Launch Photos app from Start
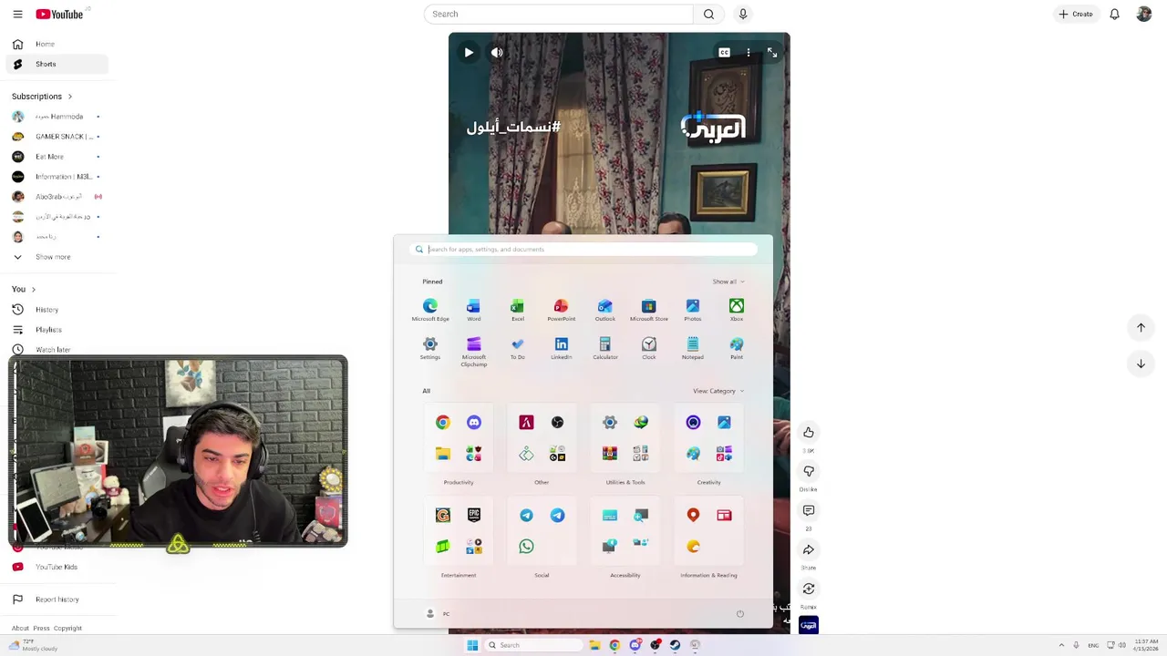1167x656 pixels. pos(693,310)
